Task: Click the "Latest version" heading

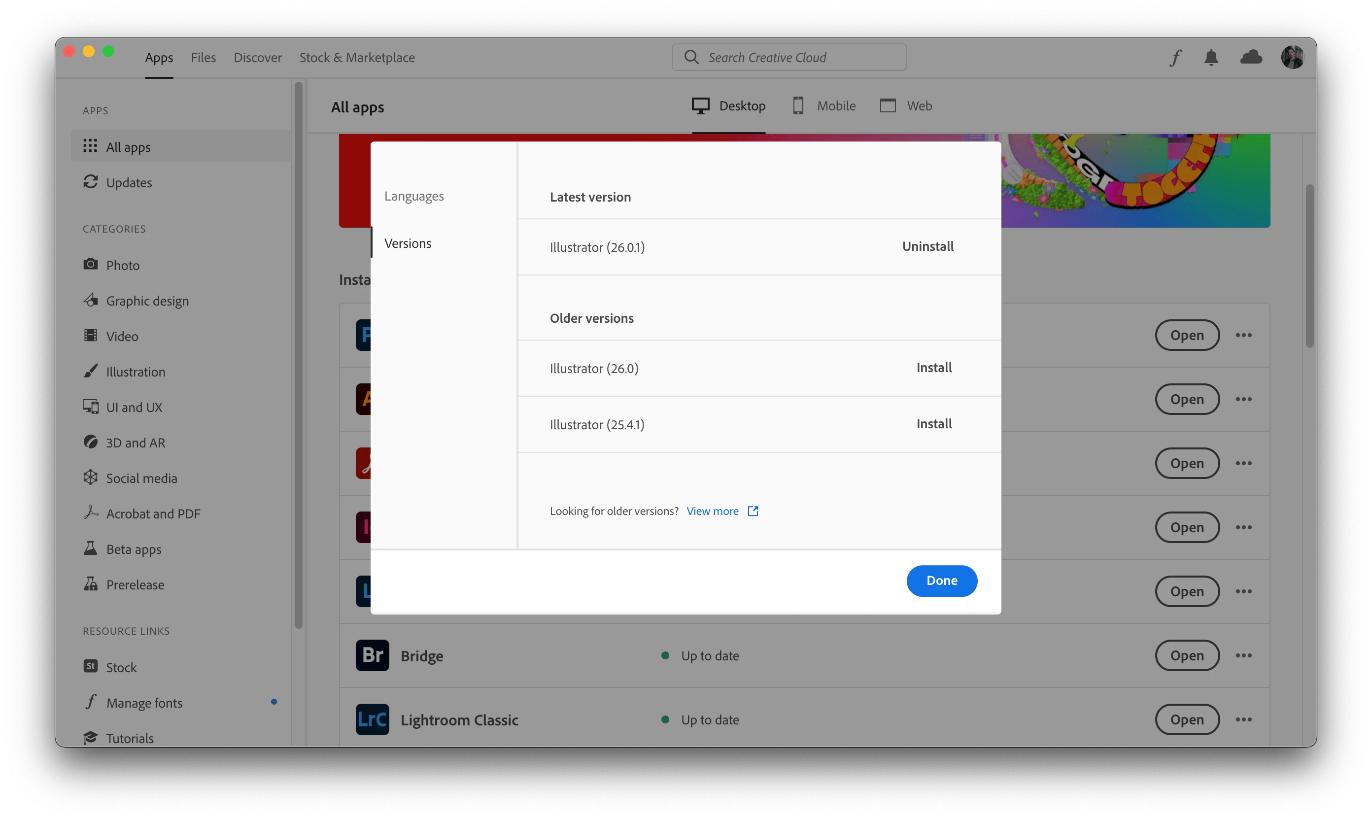Action: coord(590,197)
